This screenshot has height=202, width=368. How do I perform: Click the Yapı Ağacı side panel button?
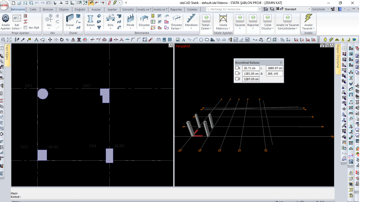coord(7,55)
